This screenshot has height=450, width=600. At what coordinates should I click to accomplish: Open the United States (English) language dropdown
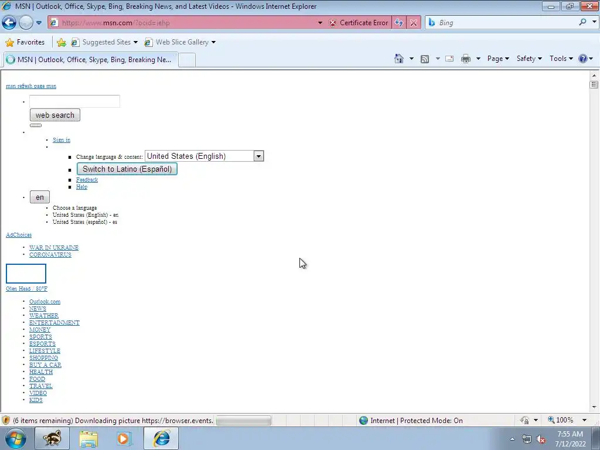[204, 156]
